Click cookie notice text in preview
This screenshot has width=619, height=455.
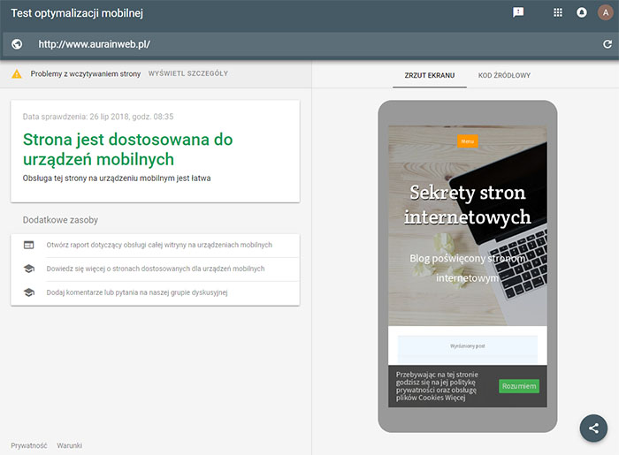[437, 386]
